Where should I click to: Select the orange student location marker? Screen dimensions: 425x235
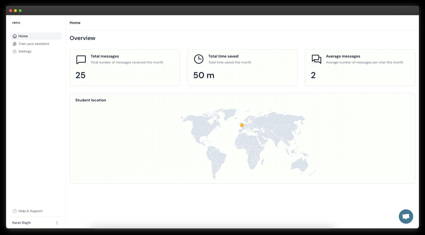point(242,125)
